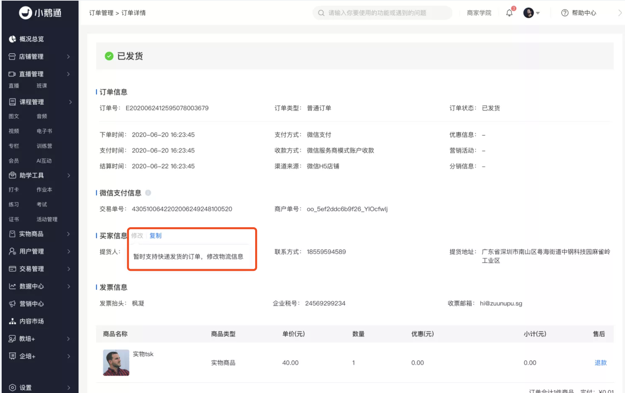The height and width of the screenshot is (393, 625).
Task: Click the disabled 修改 link
Action: 137,236
